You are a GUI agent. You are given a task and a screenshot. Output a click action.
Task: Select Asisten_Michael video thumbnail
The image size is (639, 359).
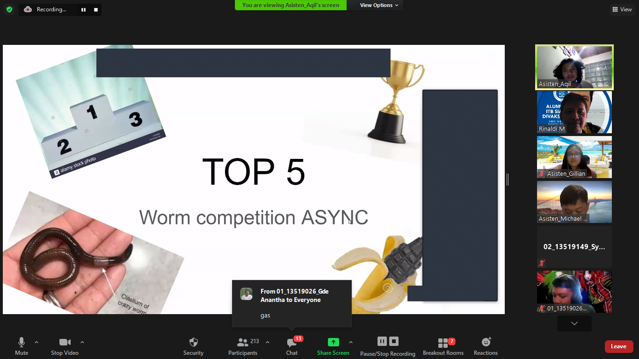click(x=574, y=202)
